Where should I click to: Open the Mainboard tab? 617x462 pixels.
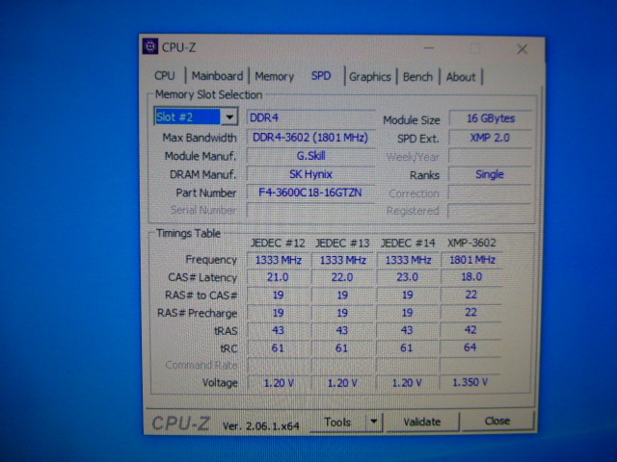click(x=217, y=76)
